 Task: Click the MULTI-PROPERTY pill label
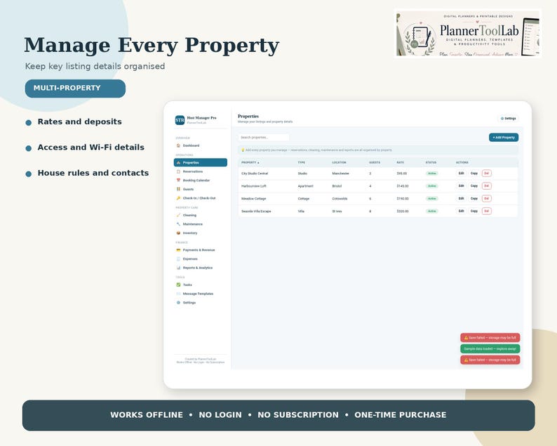coord(75,88)
